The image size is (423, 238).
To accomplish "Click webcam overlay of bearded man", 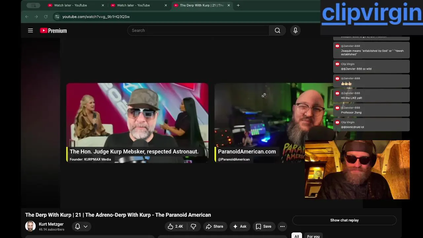I will coord(357,170).
